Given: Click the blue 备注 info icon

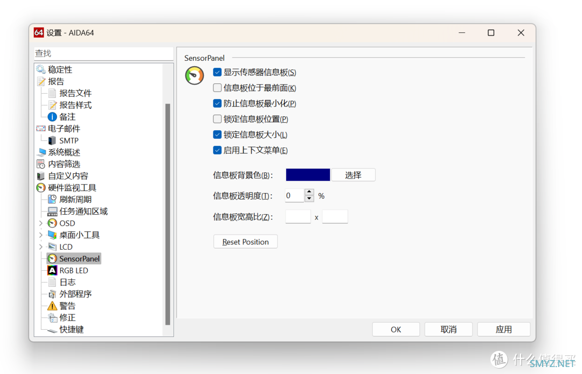Looking at the screenshot, I should coord(52,117).
